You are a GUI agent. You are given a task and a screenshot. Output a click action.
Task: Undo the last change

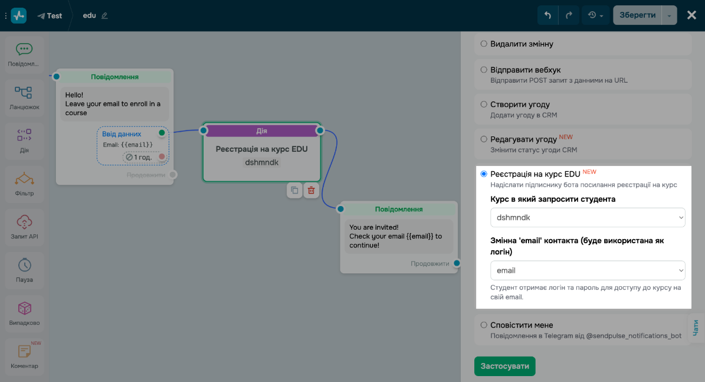coord(547,15)
